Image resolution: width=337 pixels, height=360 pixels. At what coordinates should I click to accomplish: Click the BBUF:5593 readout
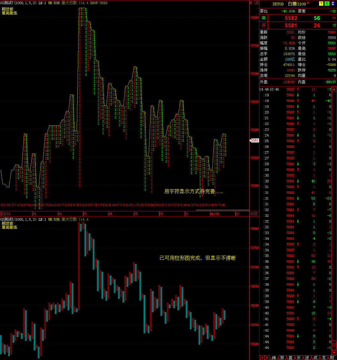click(x=99, y=3)
